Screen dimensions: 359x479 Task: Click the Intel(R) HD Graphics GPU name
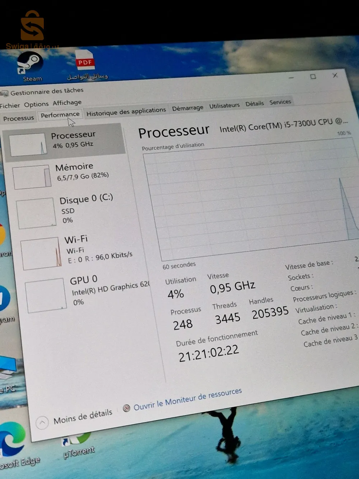coord(110,289)
